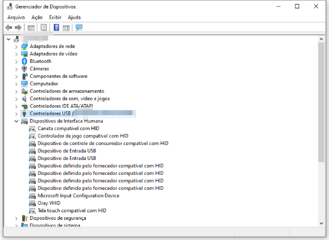Open the Arquivo menu
This screenshot has height=240, width=329.
(16, 18)
